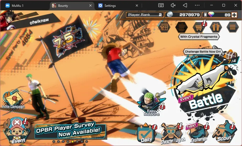Select the seventh banner page dot

tap(82, 141)
